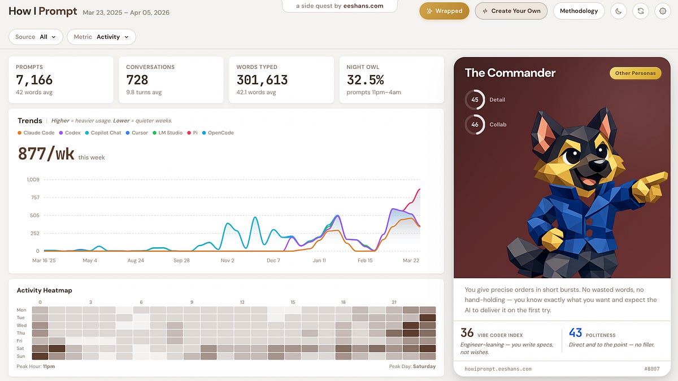Expand the Other Personas list
Viewport: 678px width, 381px height.
point(635,73)
